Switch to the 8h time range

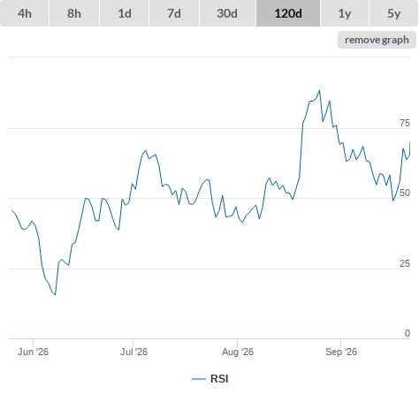coord(74,13)
